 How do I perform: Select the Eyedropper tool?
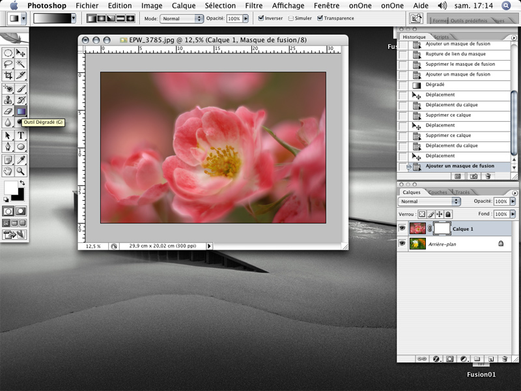pos(21,160)
